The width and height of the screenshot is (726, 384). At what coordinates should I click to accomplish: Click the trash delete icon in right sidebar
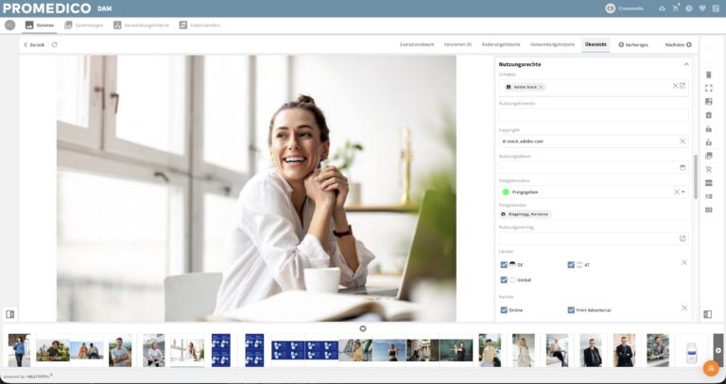tap(708, 75)
